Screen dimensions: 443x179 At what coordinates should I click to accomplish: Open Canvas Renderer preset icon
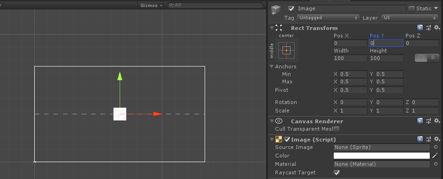click(428, 121)
